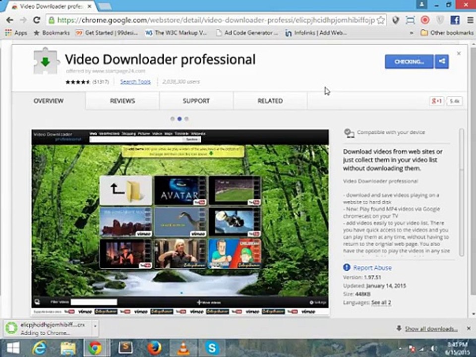Bookmark this page with star icon
476x357 pixels.
tap(381, 20)
